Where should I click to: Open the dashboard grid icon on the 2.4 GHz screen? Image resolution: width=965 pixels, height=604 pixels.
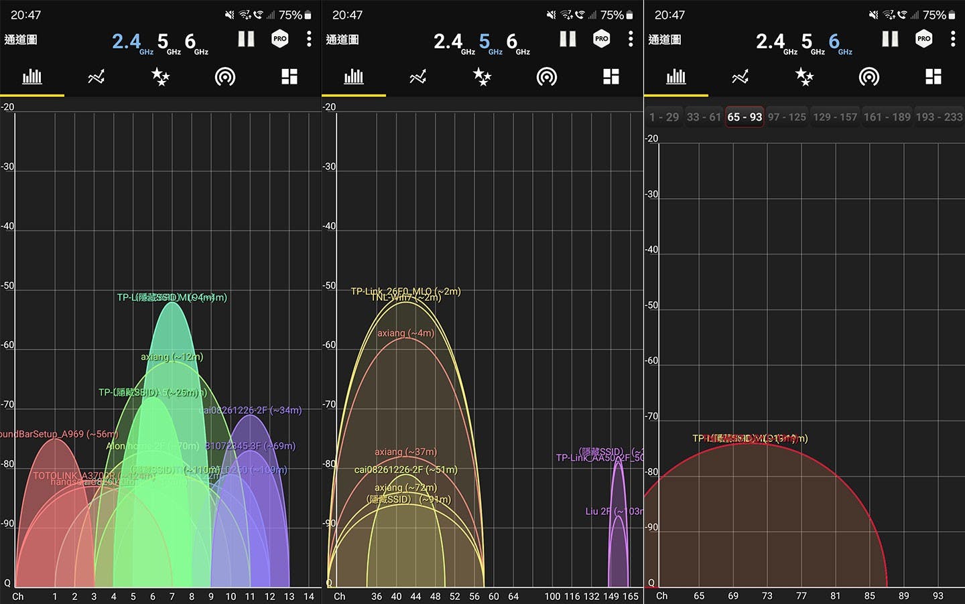click(x=289, y=77)
